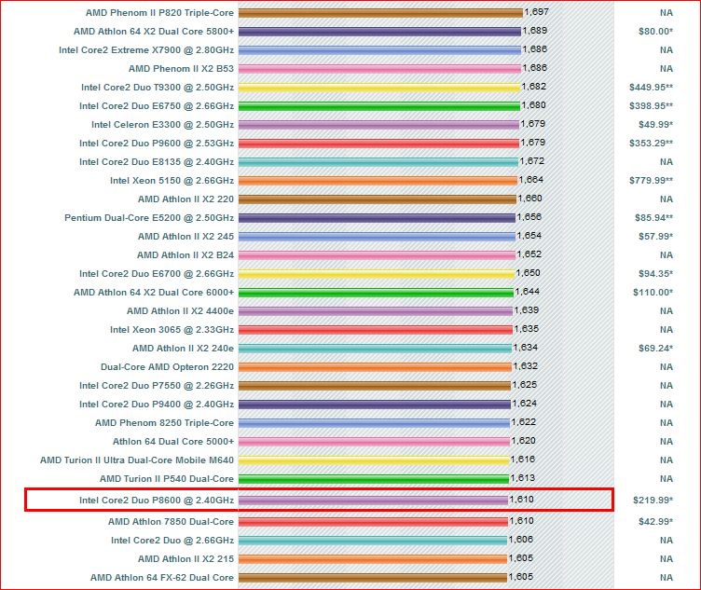Open Intel Xeon 3065 @ 2.33GHz

[172, 330]
